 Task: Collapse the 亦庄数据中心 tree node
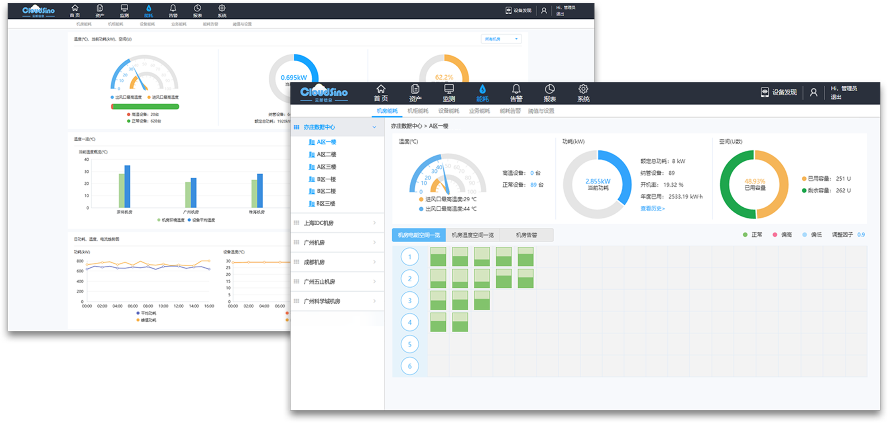click(x=374, y=127)
